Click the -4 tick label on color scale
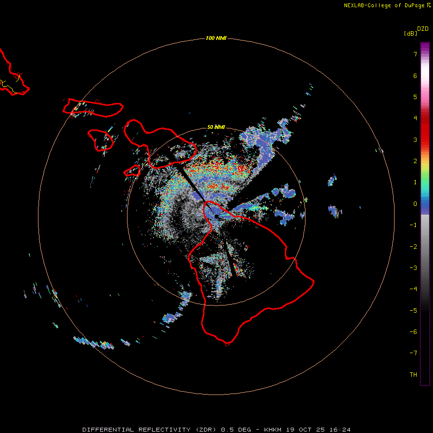This screenshot has width=433, height=433. click(x=413, y=289)
